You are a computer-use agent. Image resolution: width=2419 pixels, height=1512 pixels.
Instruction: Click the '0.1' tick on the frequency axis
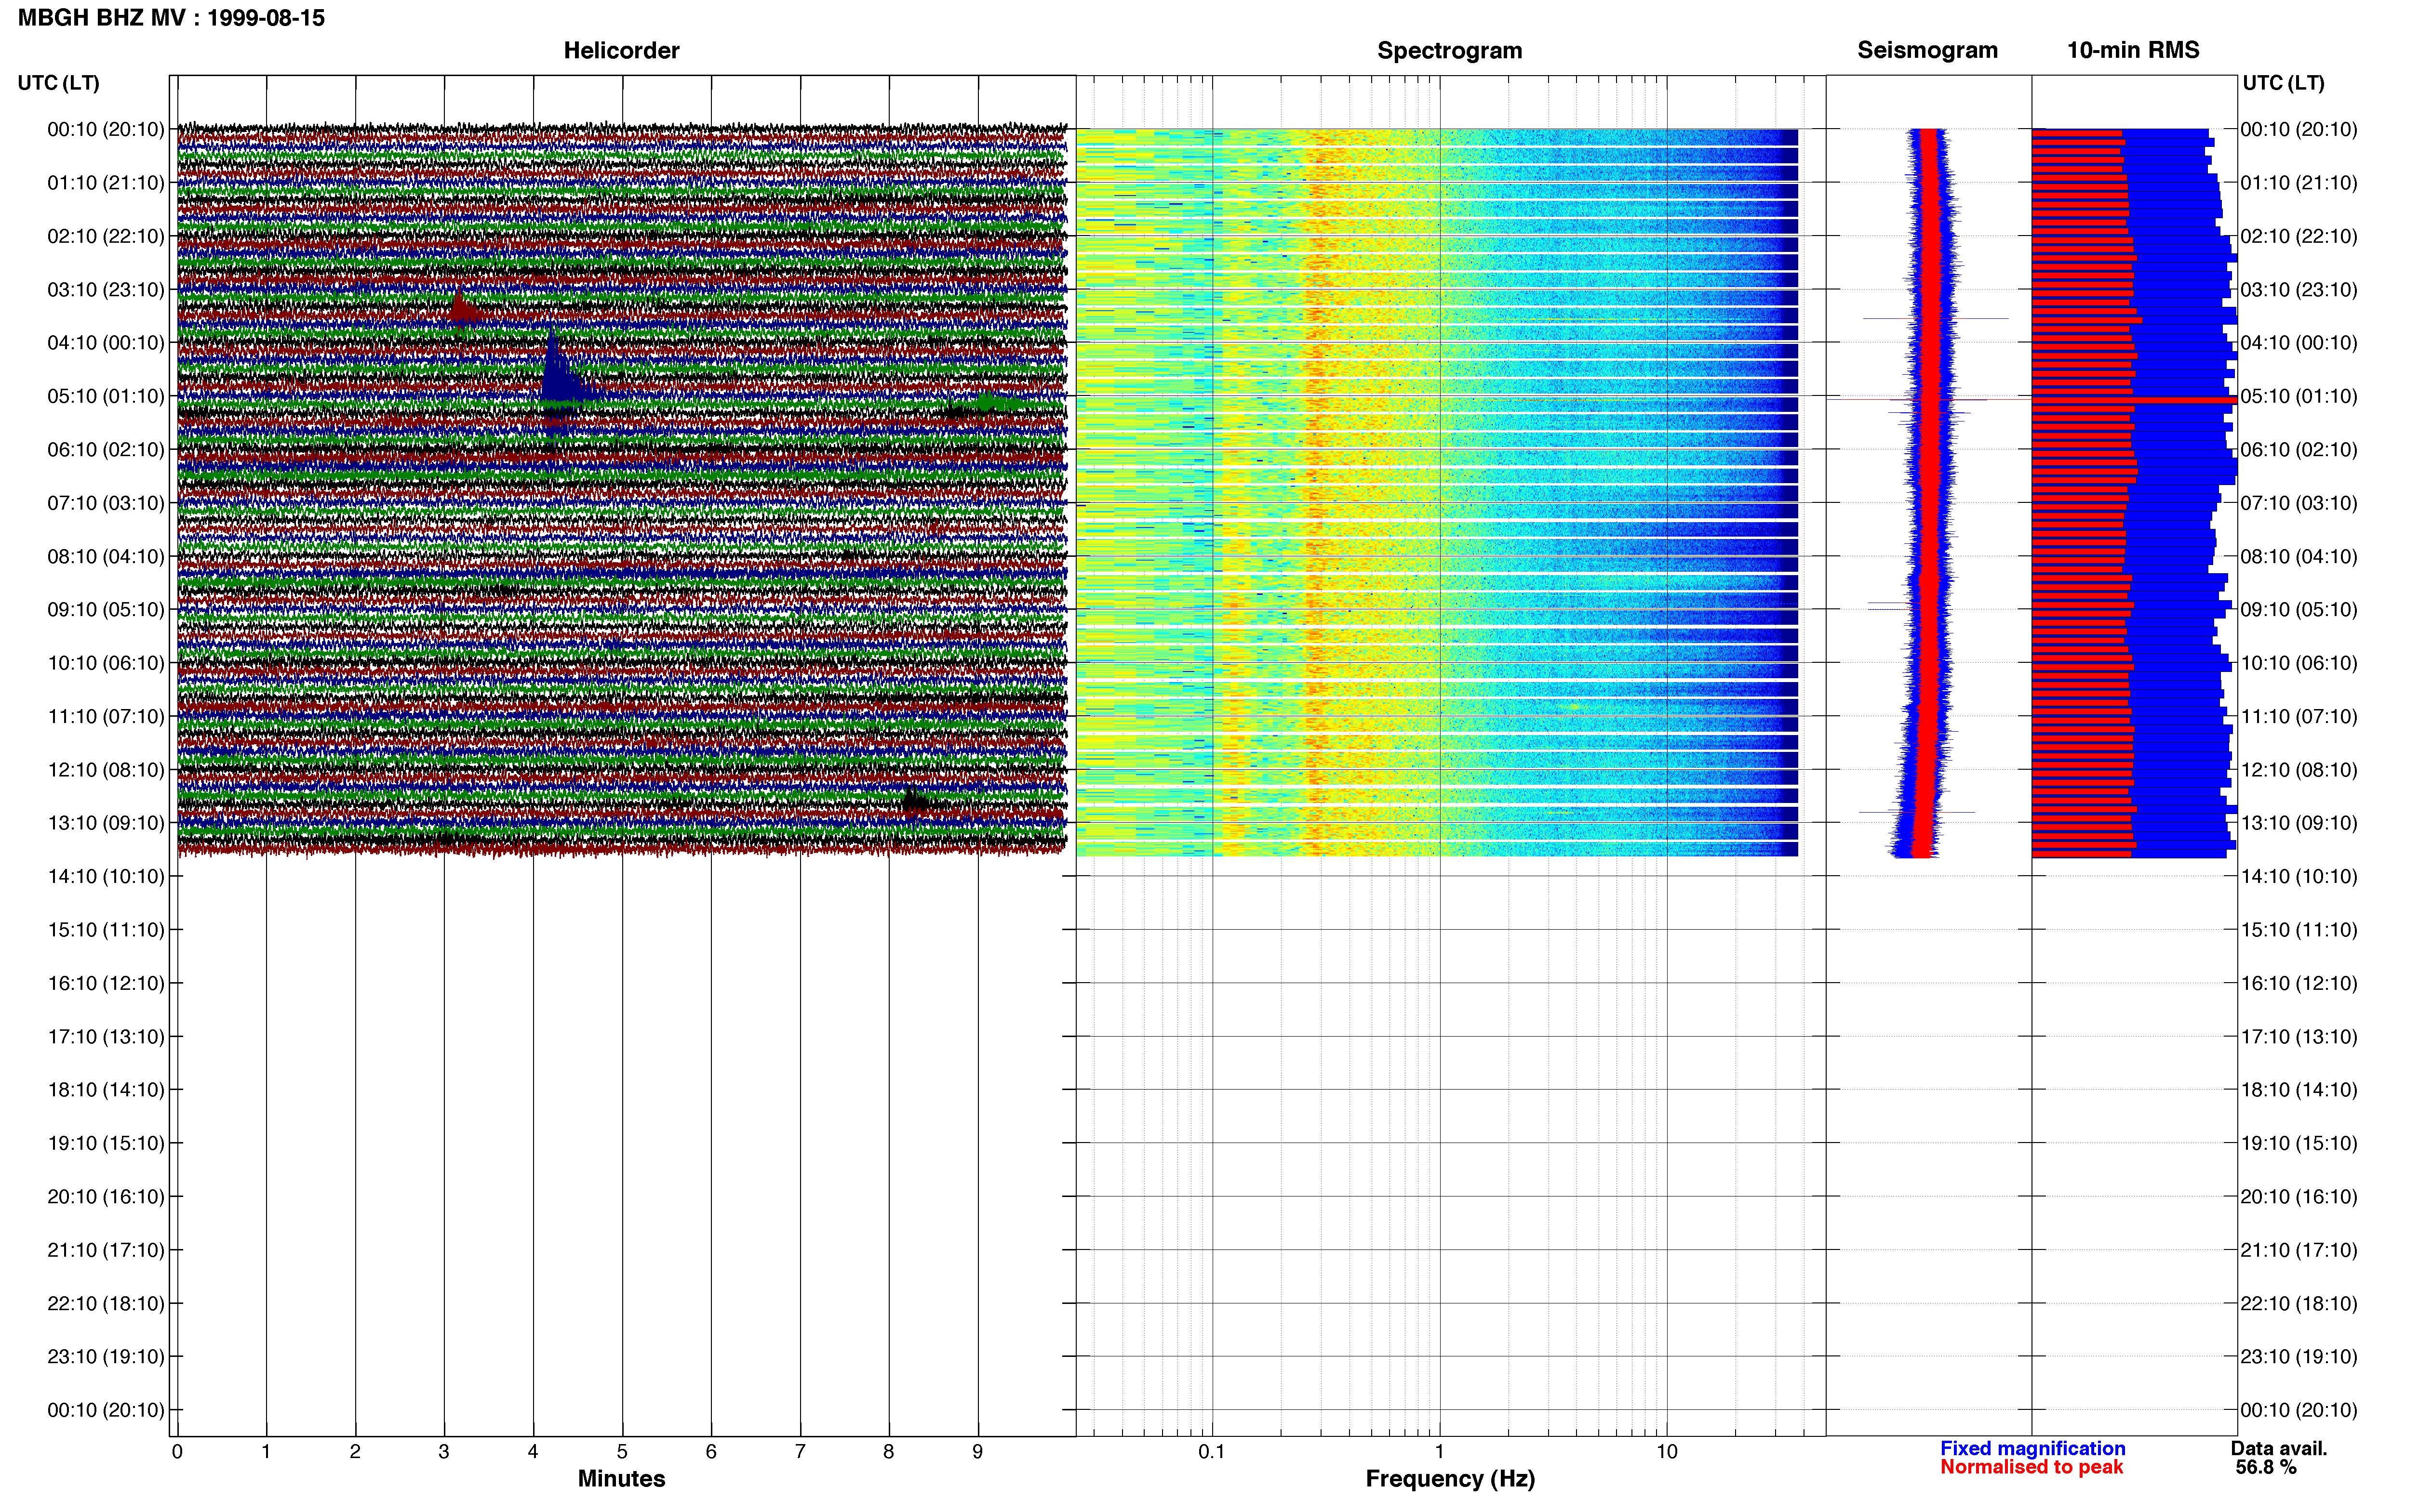pyautogui.click(x=1212, y=1451)
